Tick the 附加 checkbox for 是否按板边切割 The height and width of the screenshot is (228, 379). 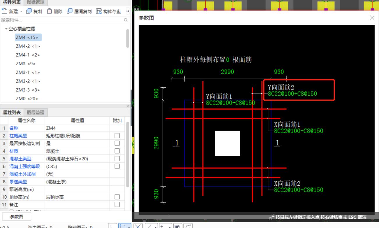click(117, 143)
